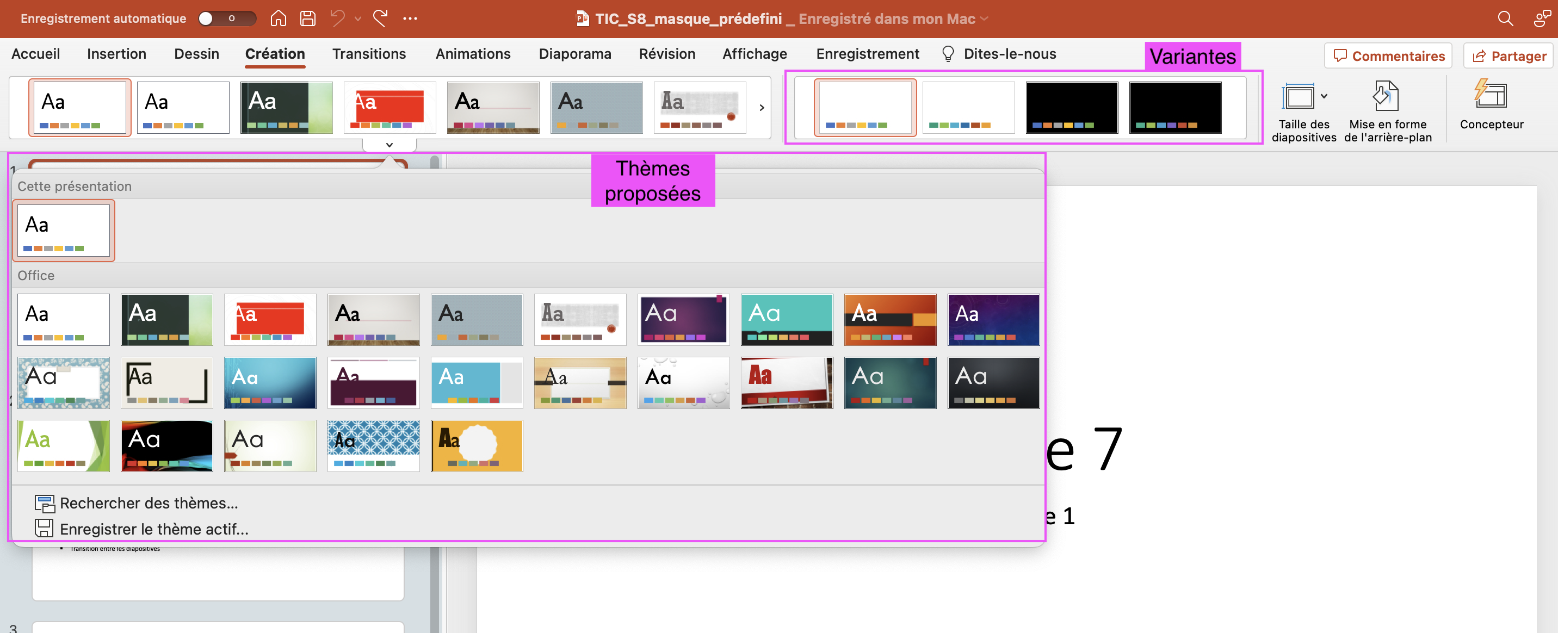The width and height of the screenshot is (1558, 633).
Task: Collapse the themes gallery with the down chevron
Action: [x=389, y=145]
